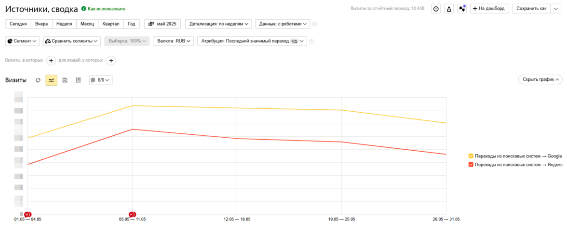Open the Атрибуция attribution model dropdown
The width and height of the screenshot is (567, 234).
(252, 41)
